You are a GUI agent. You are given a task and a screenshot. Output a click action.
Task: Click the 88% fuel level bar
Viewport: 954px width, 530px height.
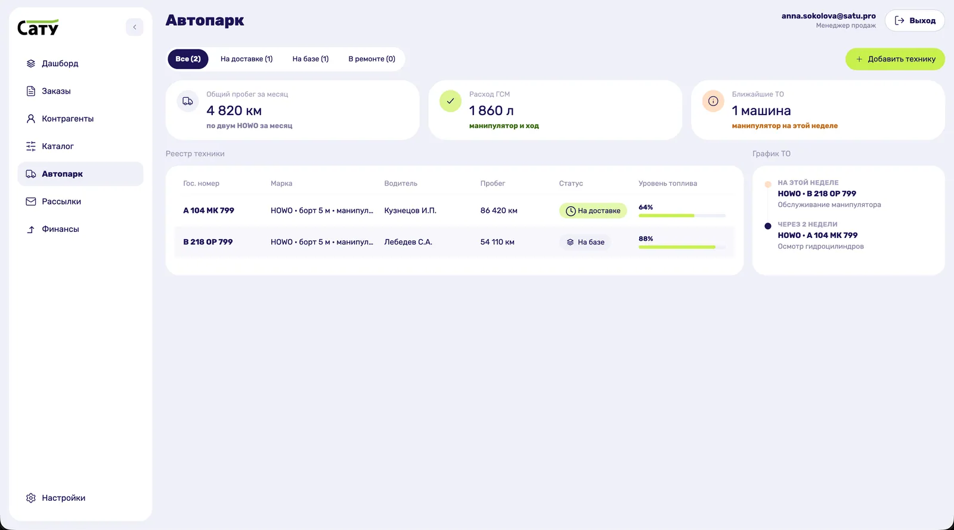[x=682, y=247]
